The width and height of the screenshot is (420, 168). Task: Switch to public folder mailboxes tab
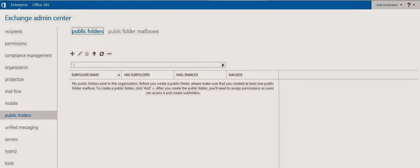133,31
